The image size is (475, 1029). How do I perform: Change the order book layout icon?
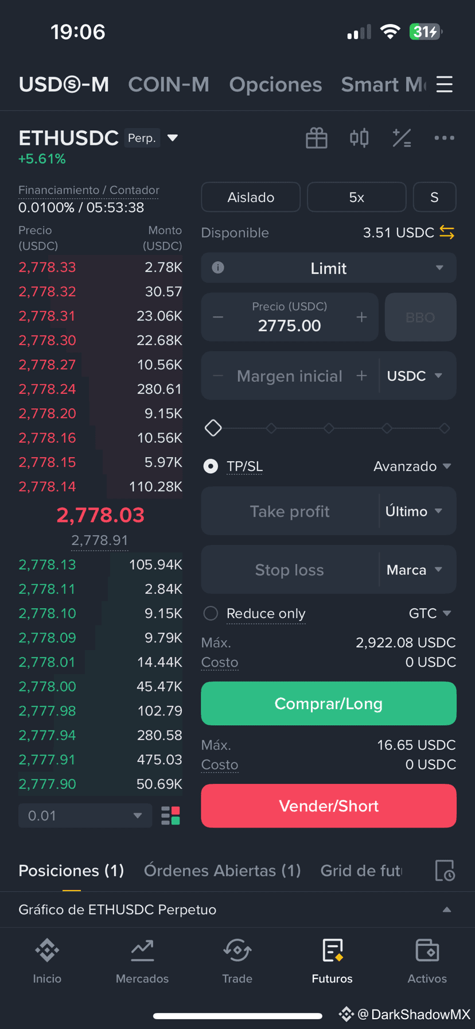click(170, 815)
